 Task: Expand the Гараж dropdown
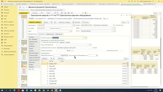[69, 31]
